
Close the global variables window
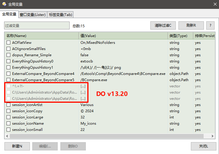[215, 4]
